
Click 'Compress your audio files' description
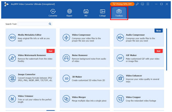[x=140, y=40]
